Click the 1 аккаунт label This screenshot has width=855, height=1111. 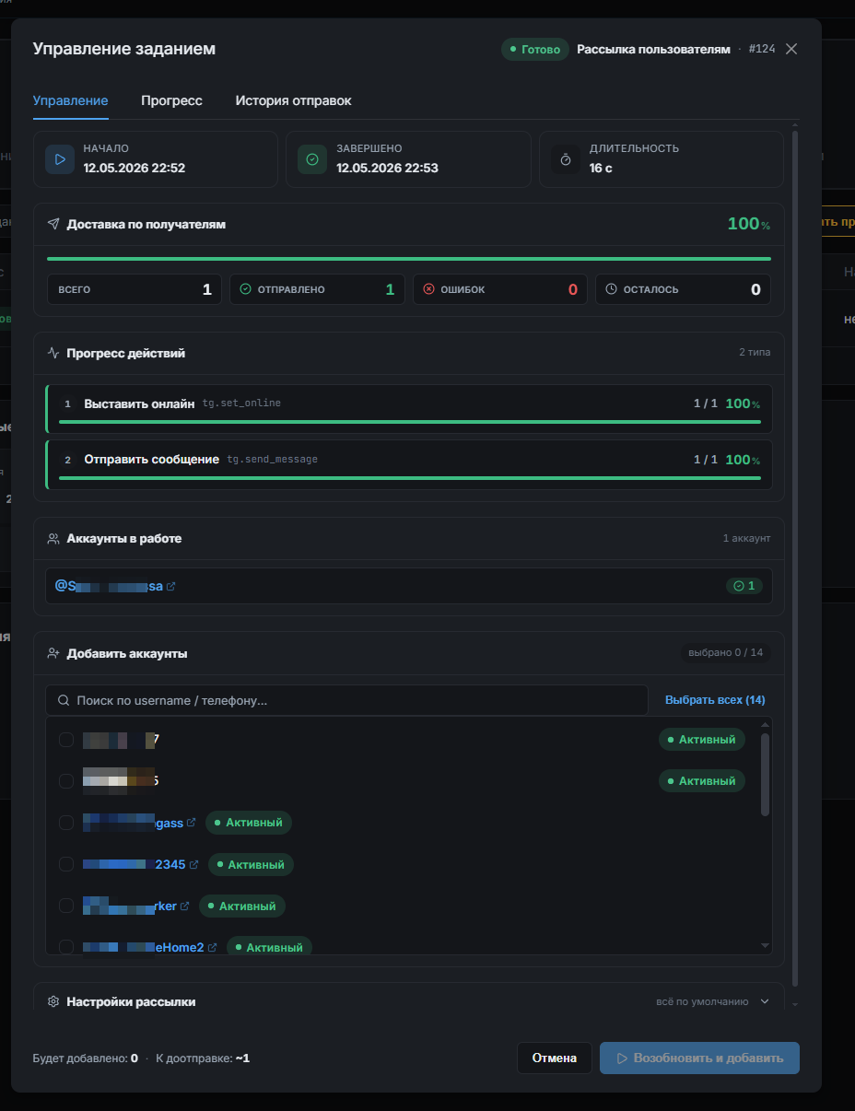(x=746, y=539)
